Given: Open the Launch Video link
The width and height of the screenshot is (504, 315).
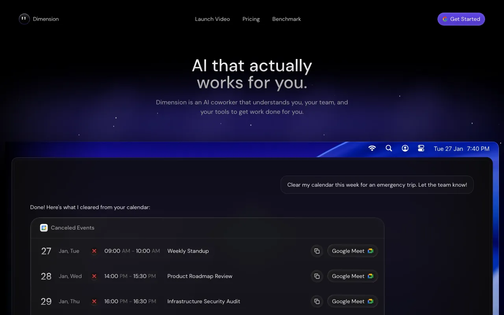Looking at the screenshot, I should point(212,19).
